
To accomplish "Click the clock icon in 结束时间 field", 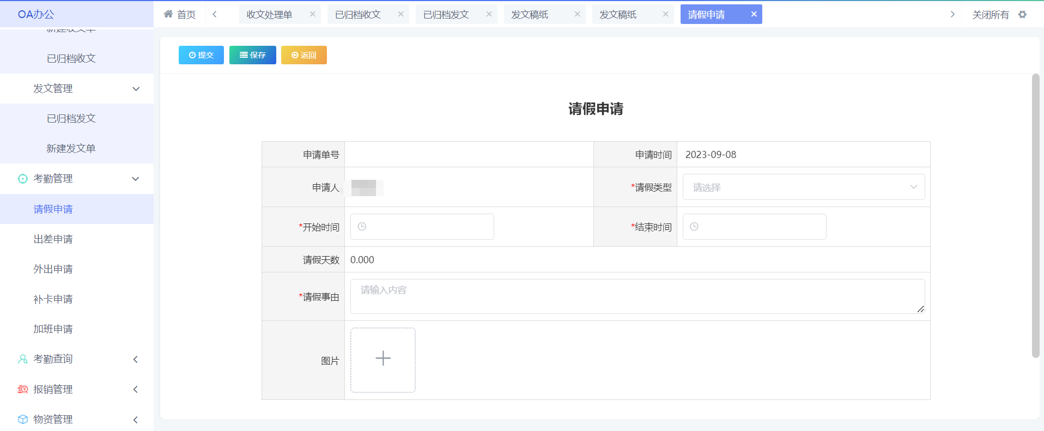I will [x=694, y=227].
